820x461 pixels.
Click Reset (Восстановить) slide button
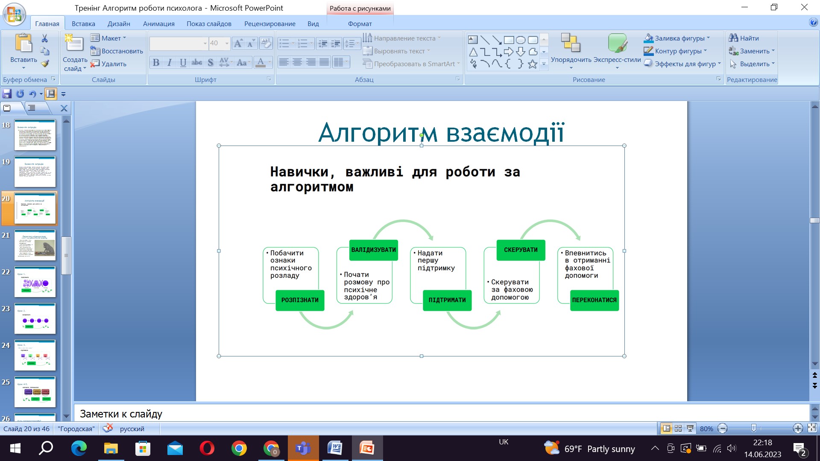tap(117, 51)
